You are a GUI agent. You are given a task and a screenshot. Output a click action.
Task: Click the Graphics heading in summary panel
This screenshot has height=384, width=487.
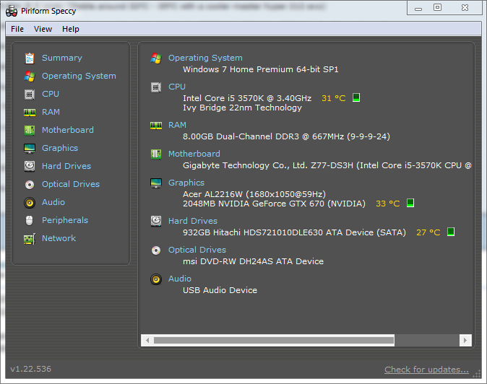(x=186, y=183)
